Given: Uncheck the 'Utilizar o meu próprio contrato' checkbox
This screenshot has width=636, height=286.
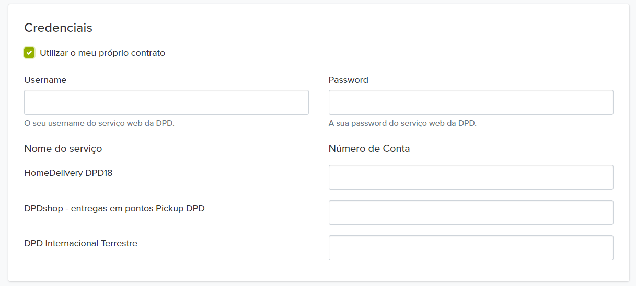Looking at the screenshot, I should point(29,53).
